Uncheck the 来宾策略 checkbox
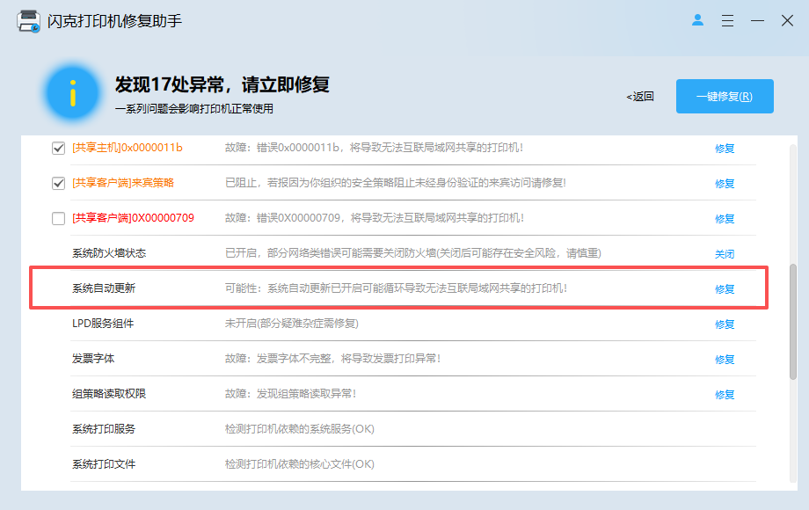 click(x=58, y=183)
